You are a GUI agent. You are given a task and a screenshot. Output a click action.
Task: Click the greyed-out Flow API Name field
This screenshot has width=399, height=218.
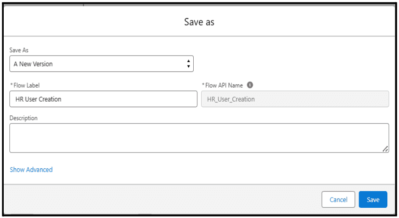(x=295, y=99)
